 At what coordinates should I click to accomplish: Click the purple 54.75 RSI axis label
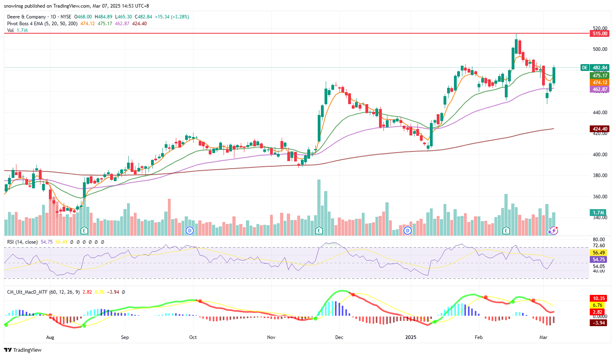point(599,260)
